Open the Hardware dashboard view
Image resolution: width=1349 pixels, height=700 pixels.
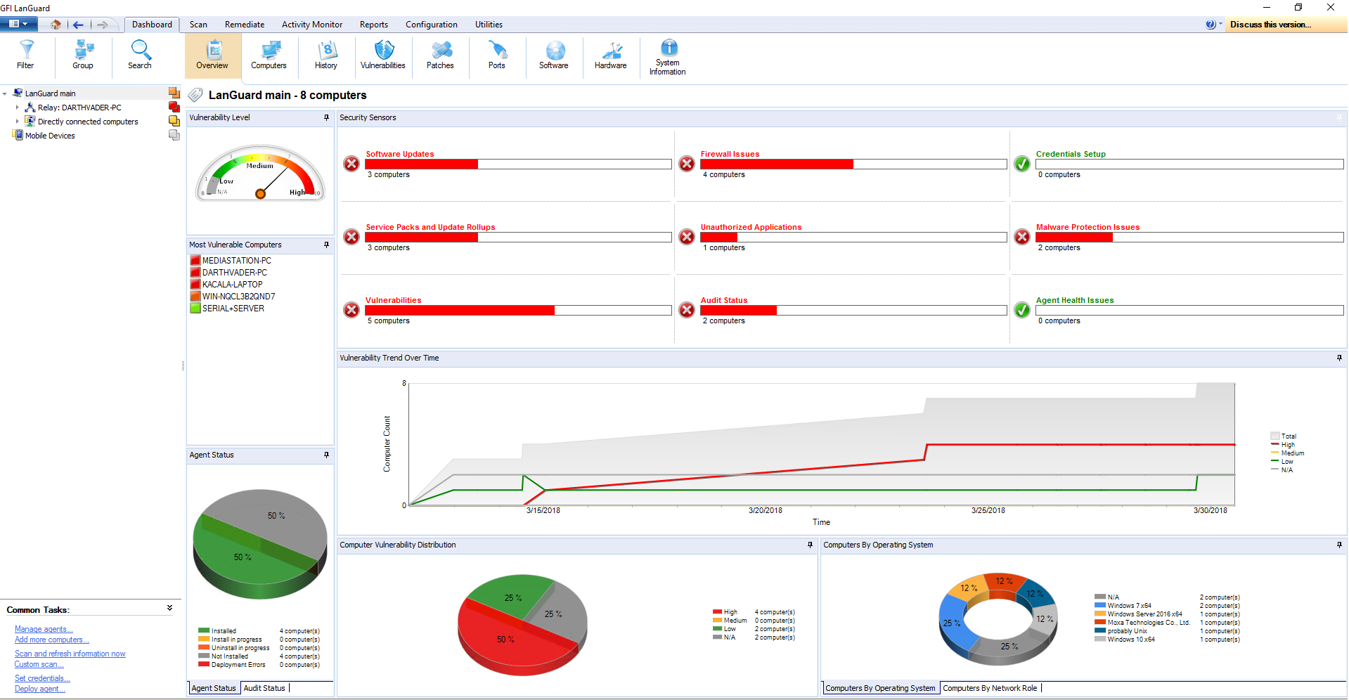pyautogui.click(x=610, y=55)
